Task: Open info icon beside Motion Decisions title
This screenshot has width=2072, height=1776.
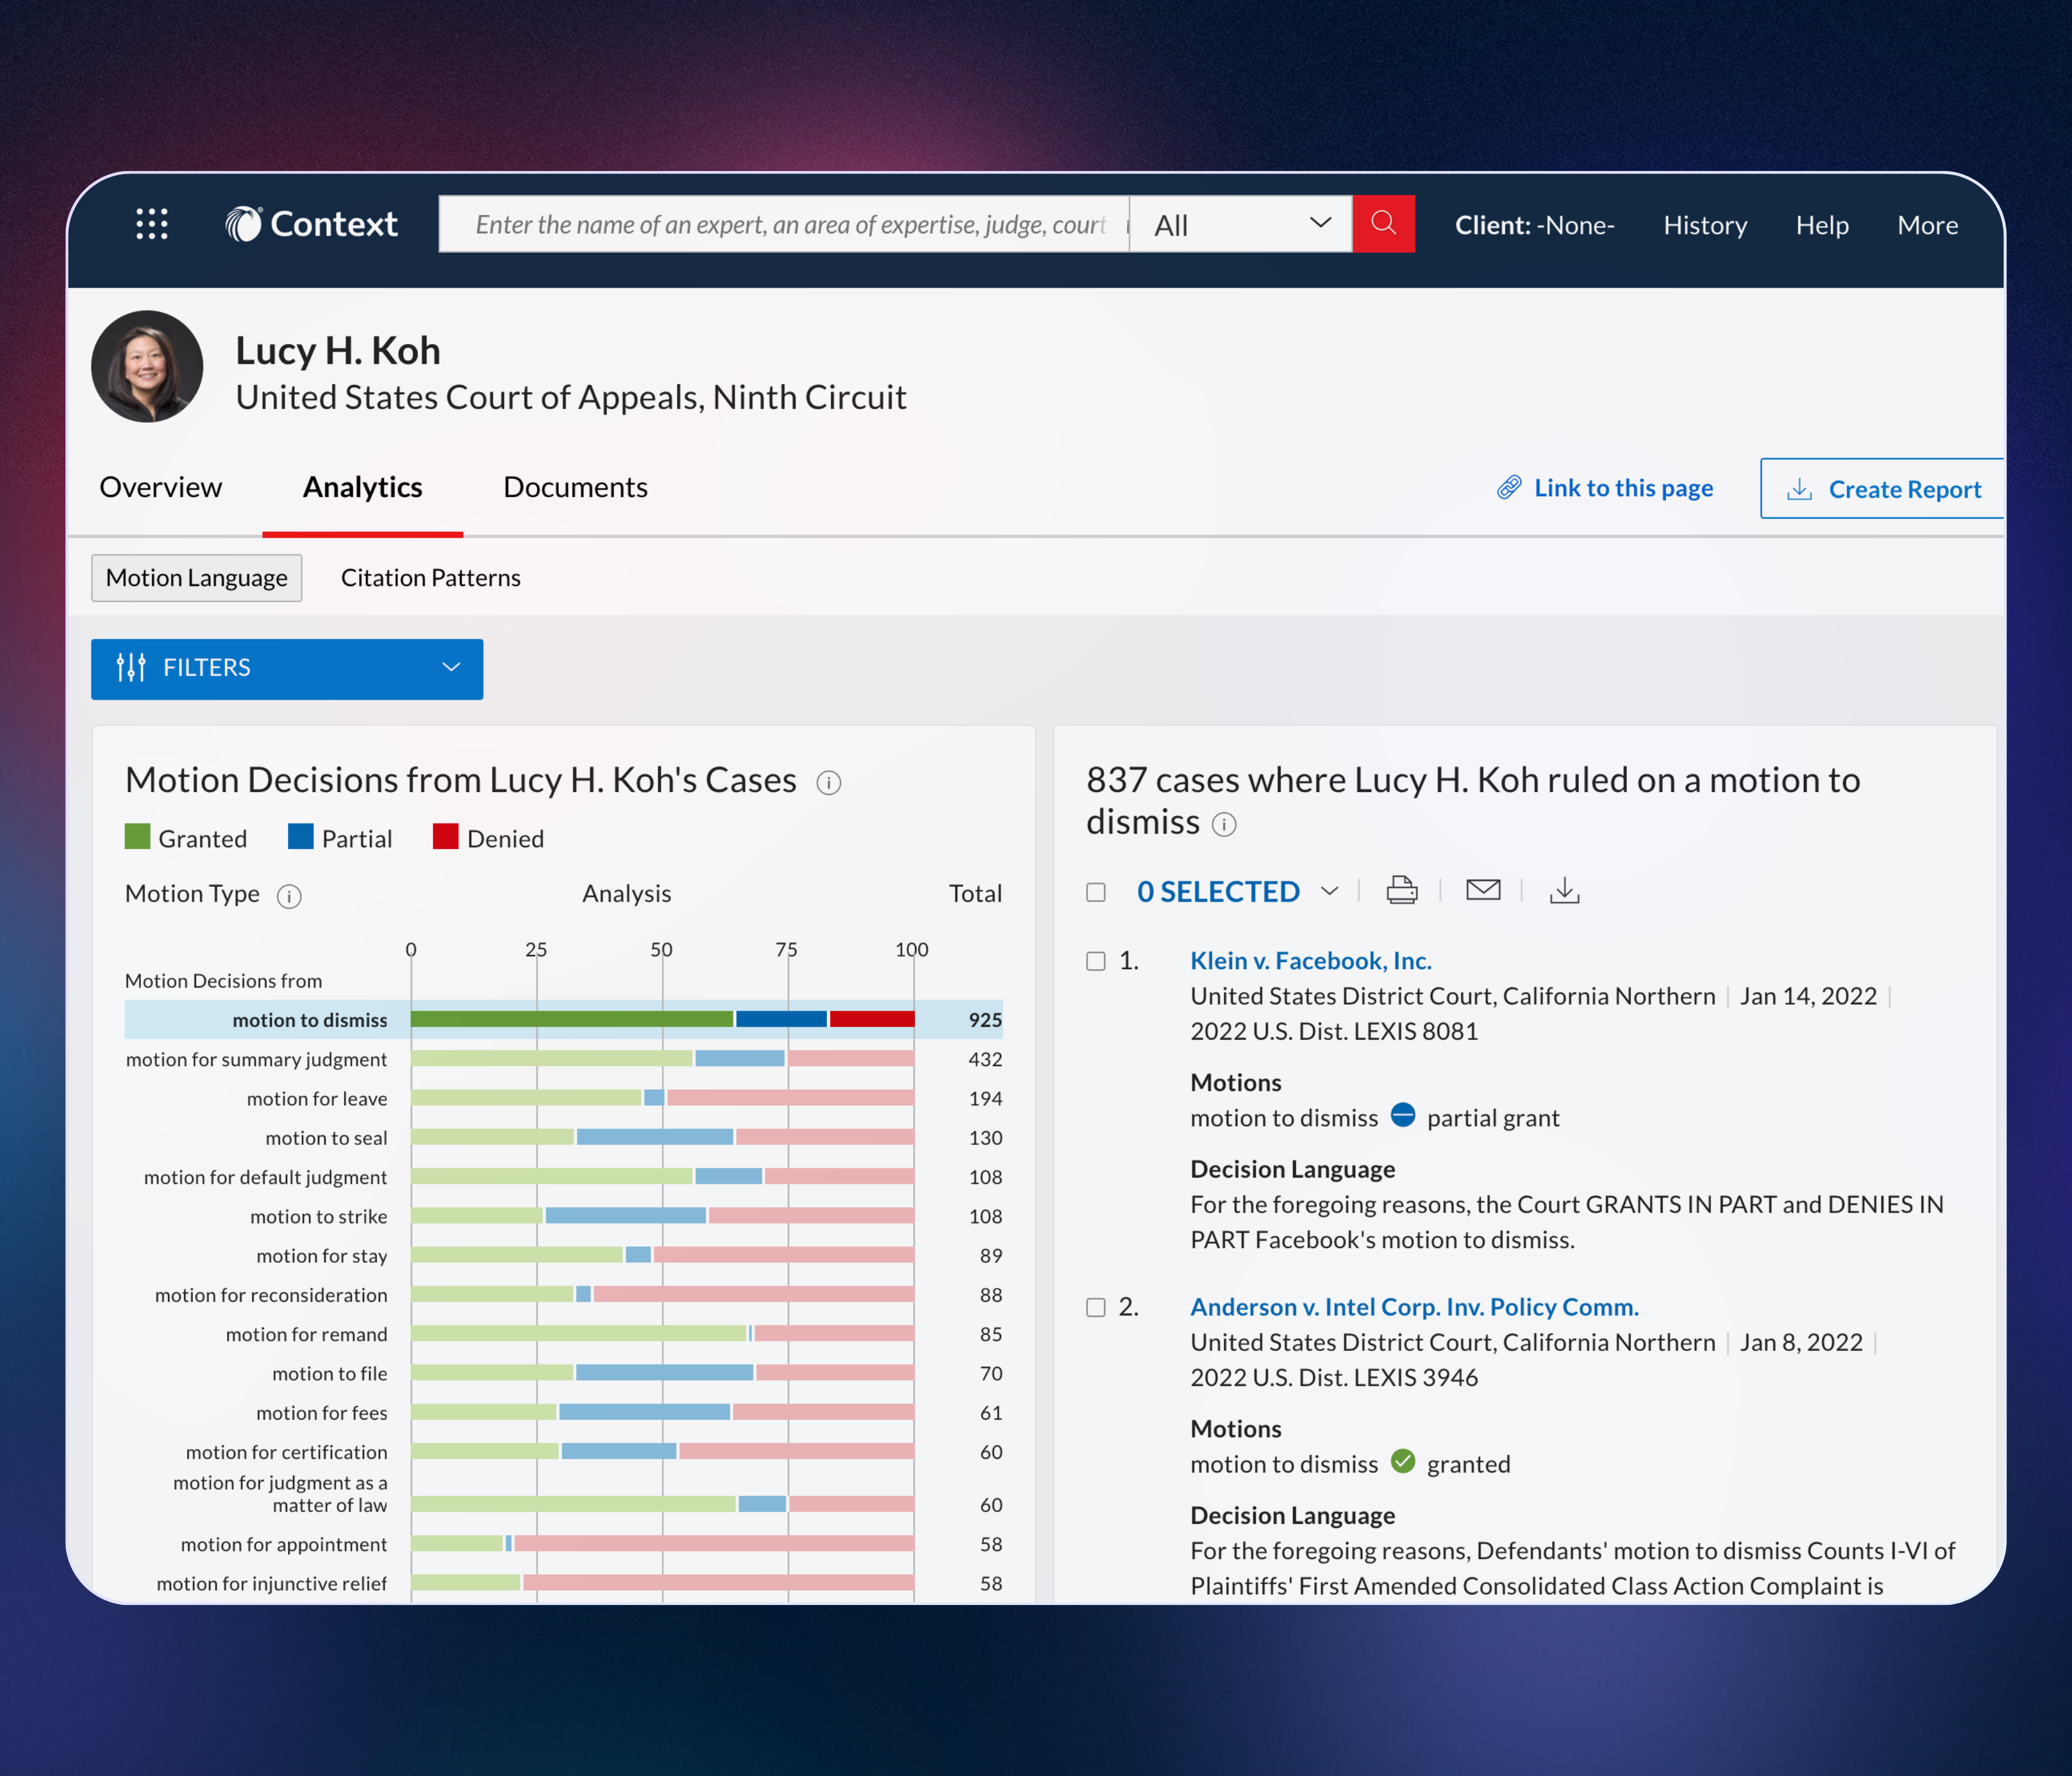Action: click(828, 783)
